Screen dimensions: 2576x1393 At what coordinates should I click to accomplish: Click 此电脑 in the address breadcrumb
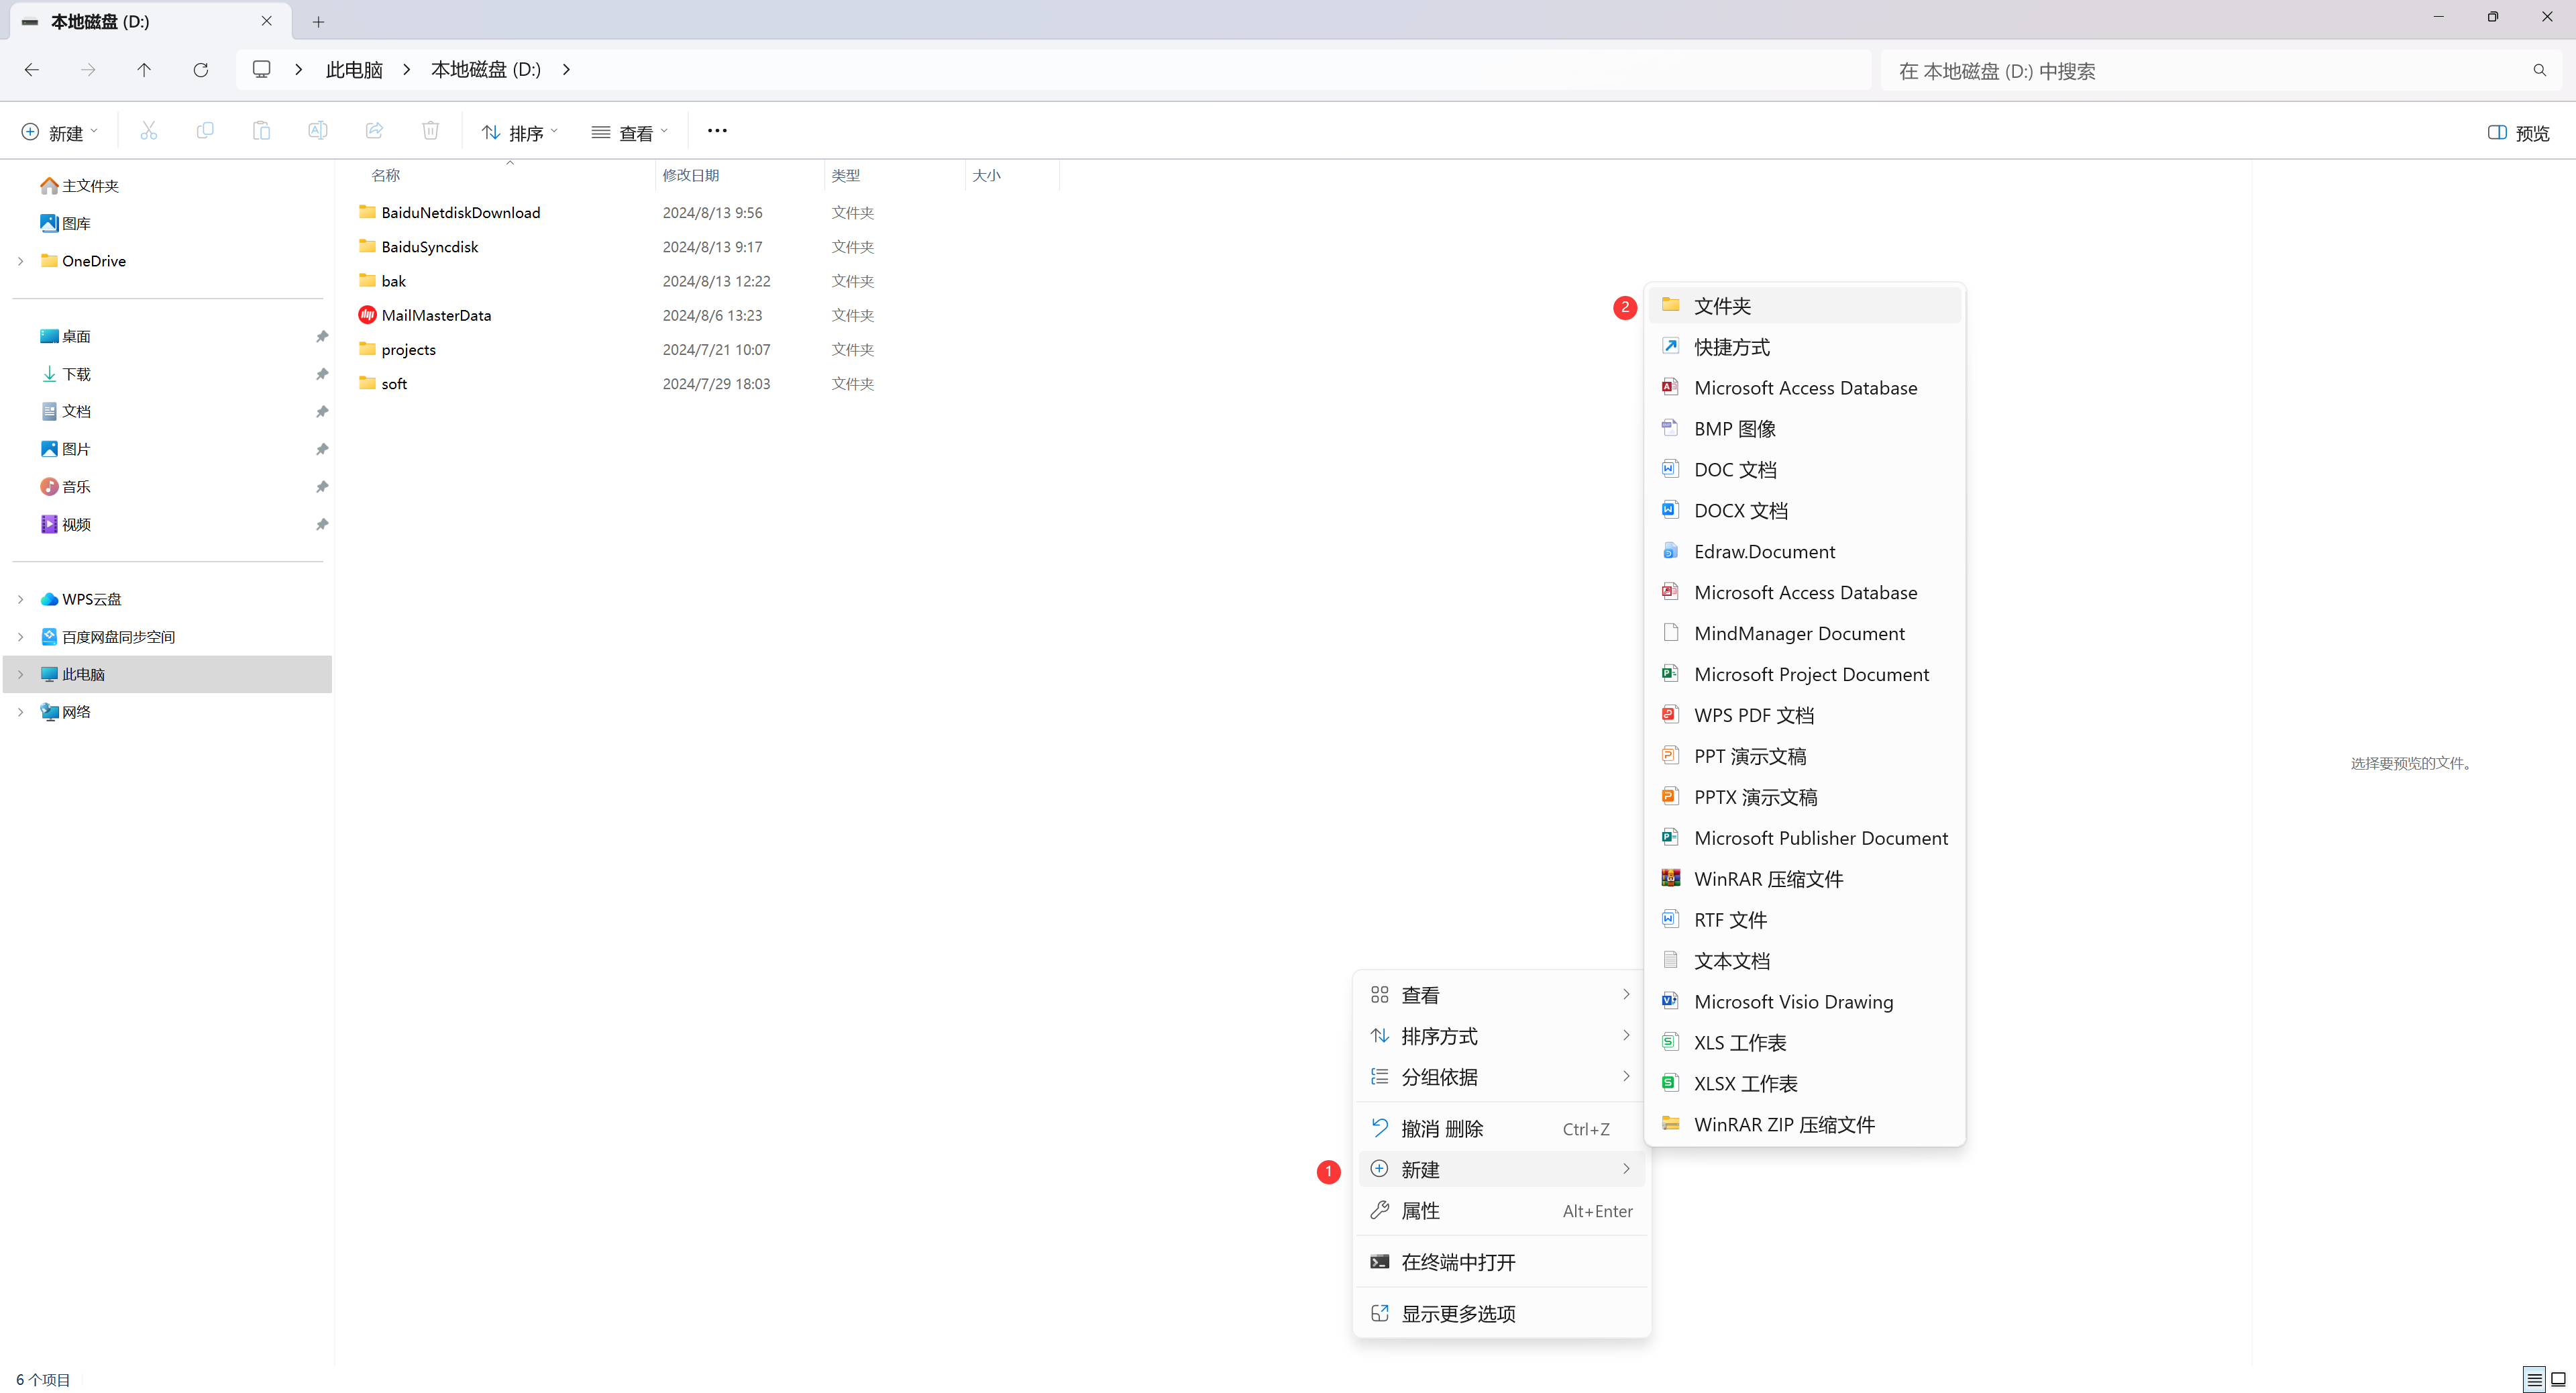click(x=354, y=70)
